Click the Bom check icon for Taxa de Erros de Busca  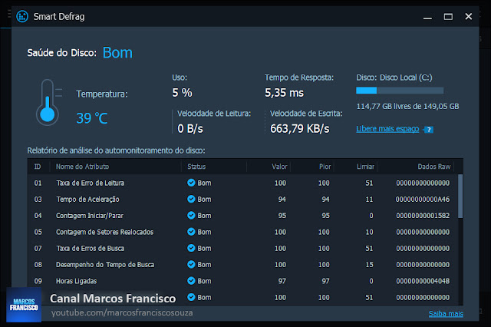pyautogui.click(x=191, y=248)
